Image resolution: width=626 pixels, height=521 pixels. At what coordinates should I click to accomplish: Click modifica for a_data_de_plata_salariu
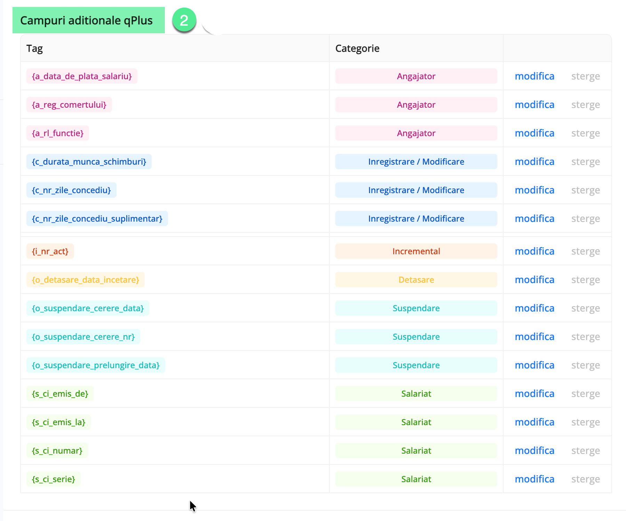(x=534, y=76)
